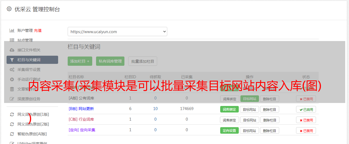Click the 174669 collected count
Screen dimensions: 349x144
(x=187, y=109)
